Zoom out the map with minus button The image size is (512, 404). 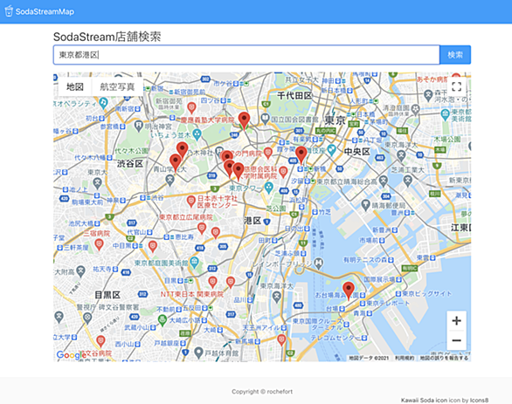(456, 340)
